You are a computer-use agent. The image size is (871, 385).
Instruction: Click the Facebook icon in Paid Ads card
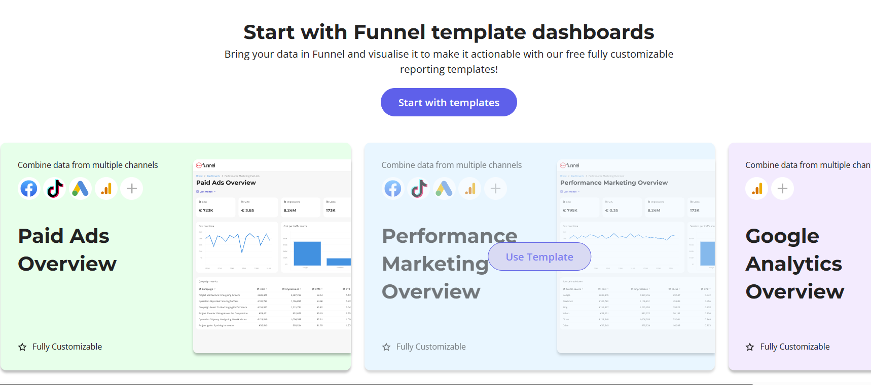[x=29, y=189]
